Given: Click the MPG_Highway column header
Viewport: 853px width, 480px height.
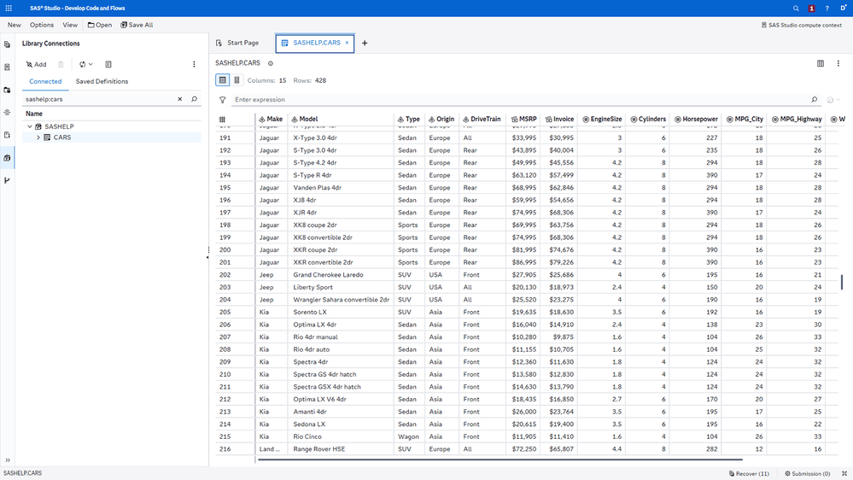Looking at the screenshot, I should (x=797, y=120).
